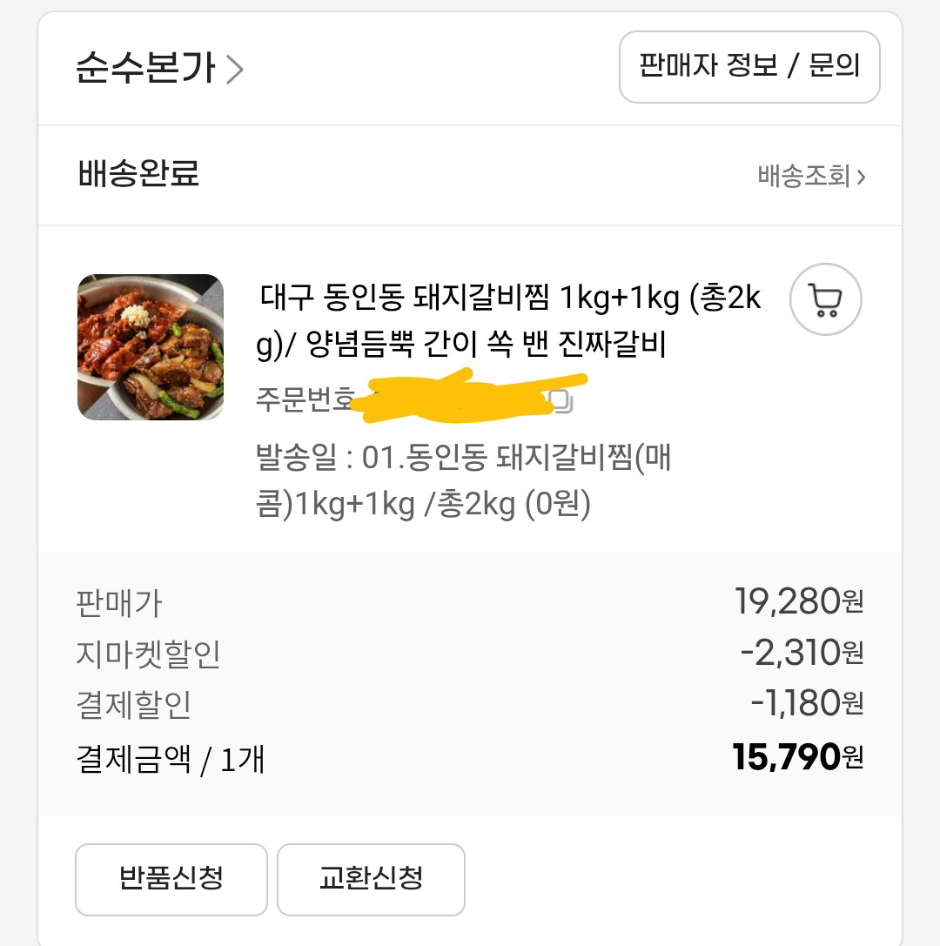Visit the 순수본가 store name
Image resolution: width=940 pixels, height=946 pixels.
(145, 68)
